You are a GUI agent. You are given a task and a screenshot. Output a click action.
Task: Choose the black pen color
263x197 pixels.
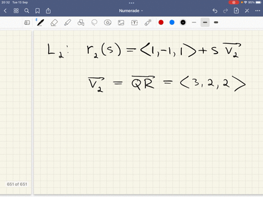183,22
